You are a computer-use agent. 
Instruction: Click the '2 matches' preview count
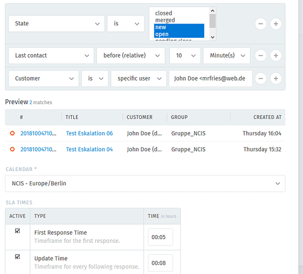(41, 102)
